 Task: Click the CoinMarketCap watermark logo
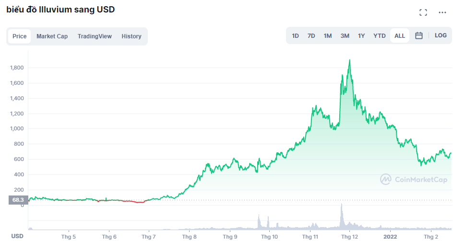coord(414,180)
